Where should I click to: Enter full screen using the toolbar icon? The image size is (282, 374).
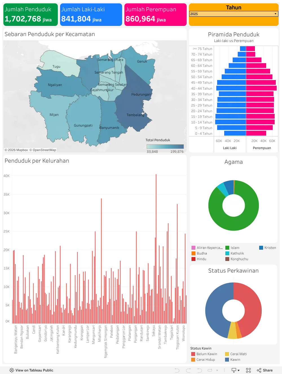click(248, 370)
